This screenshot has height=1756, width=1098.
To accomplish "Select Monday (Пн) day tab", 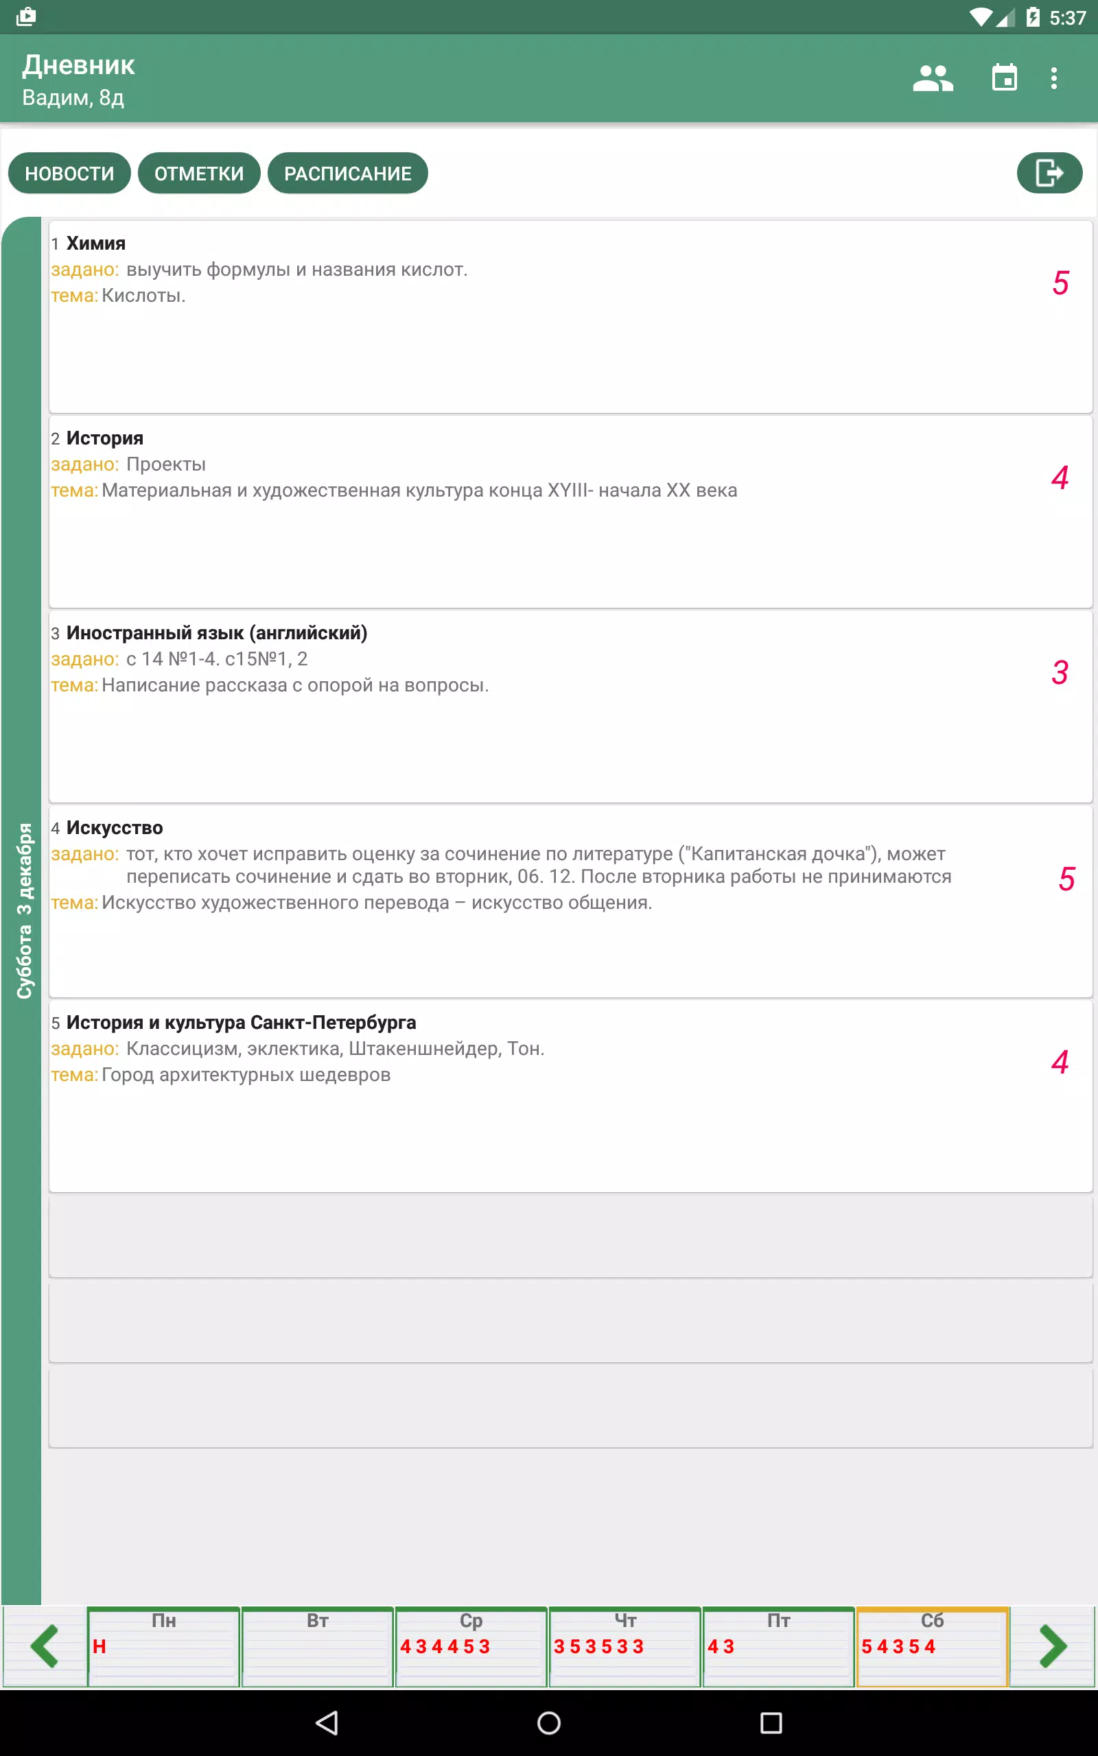I will pos(163,1646).
